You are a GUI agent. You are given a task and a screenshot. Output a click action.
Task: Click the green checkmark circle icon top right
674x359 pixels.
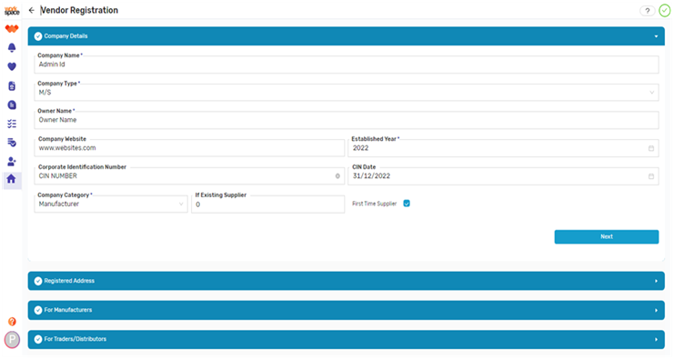pyautogui.click(x=665, y=11)
